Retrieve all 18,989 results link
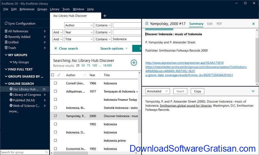The height and width of the screenshot is (155, 259). [x=107, y=66]
